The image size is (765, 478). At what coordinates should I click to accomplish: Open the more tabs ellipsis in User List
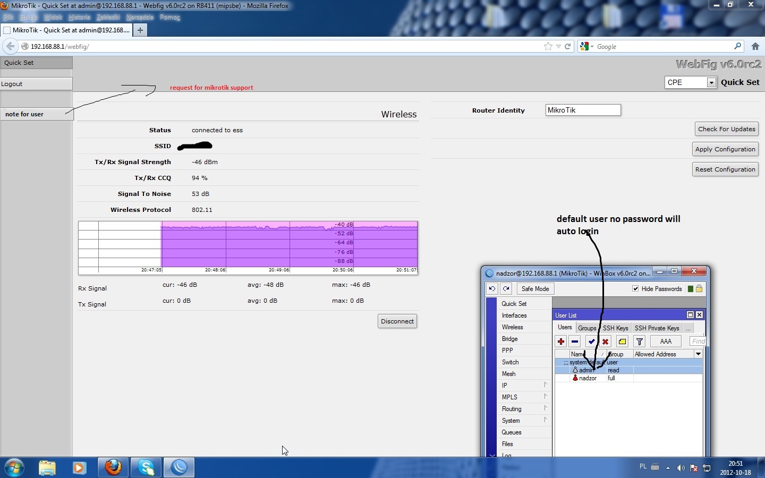[688, 328]
